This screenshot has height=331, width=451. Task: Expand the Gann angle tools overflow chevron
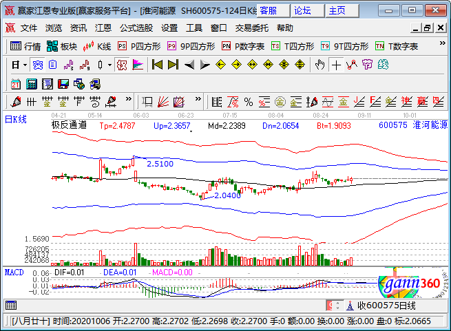(198, 99)
